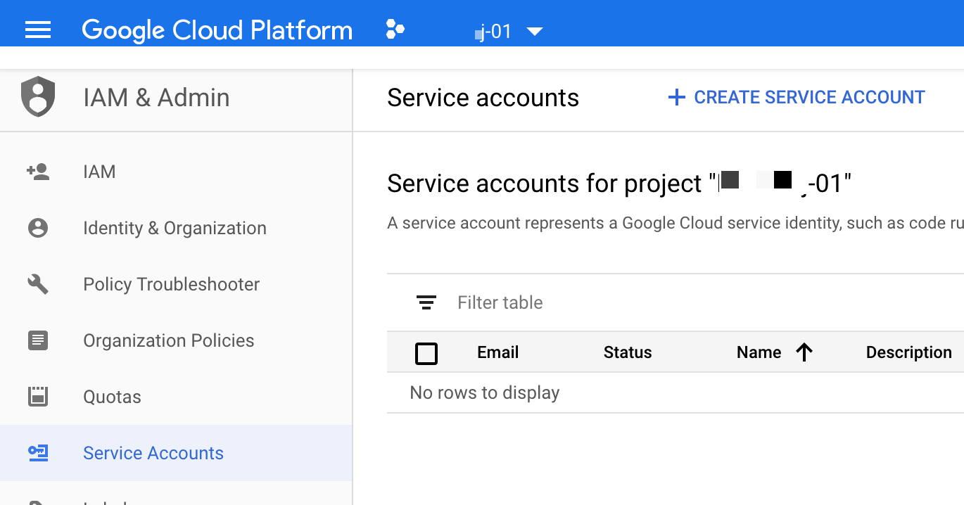Select Service Accounts in the sidebar
This screenshot has height=505, width=964.
(153, 453)
